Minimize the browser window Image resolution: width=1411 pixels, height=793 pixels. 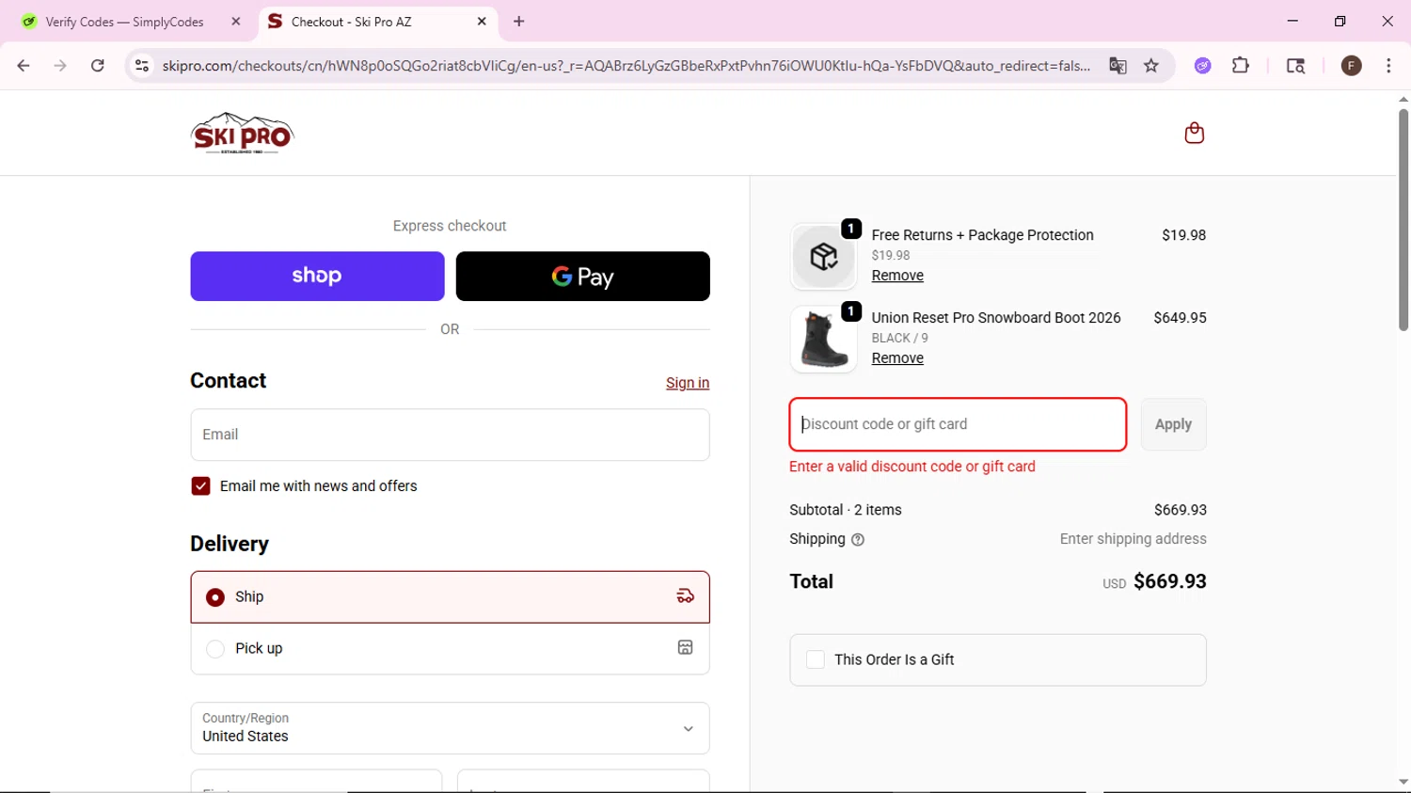pos(1292,21)
